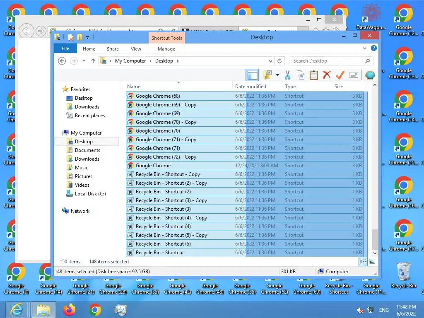
Task: Select Music folder in navigation pane
Action: coord(82,167)
